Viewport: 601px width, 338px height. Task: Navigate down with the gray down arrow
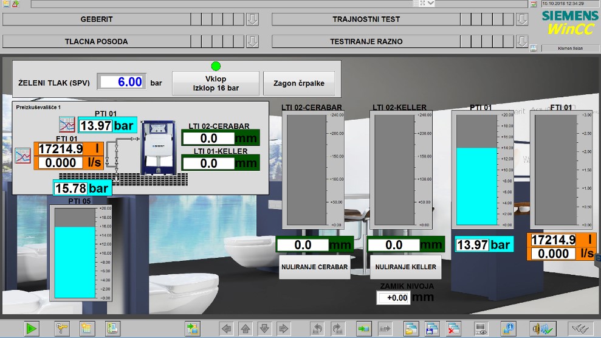click(264, 328)
